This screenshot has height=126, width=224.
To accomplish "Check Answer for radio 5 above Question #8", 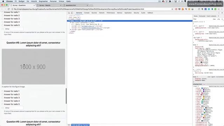I will [2, 25].
